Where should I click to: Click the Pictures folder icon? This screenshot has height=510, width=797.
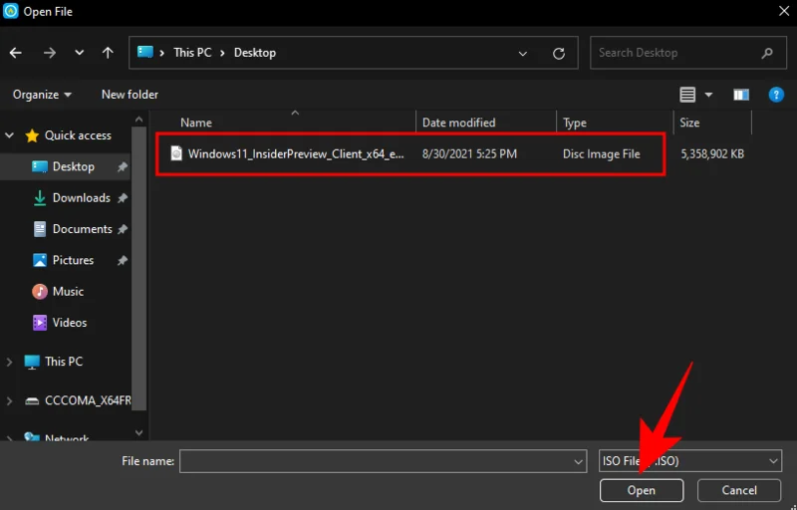40,260
